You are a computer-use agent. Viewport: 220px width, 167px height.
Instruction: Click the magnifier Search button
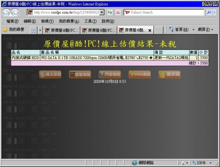(209, 12)
